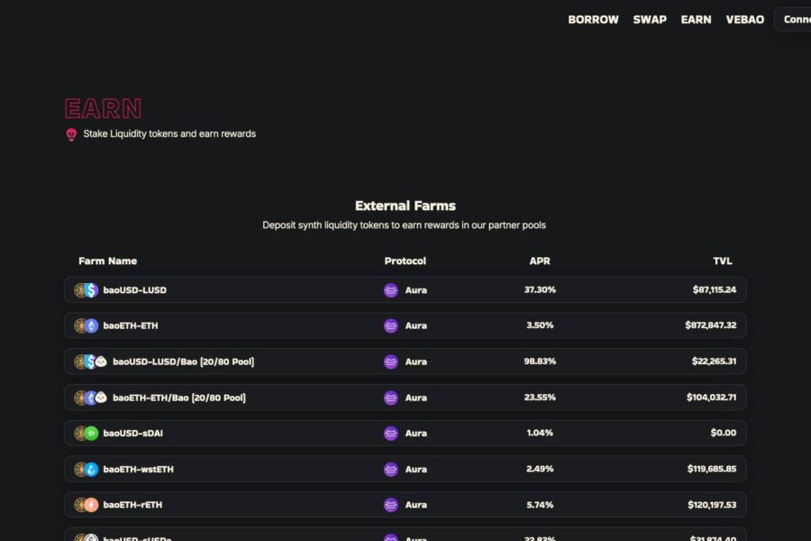Click the TVL column header
This screenshot has height=541, width=811.
tap(723, 261)
